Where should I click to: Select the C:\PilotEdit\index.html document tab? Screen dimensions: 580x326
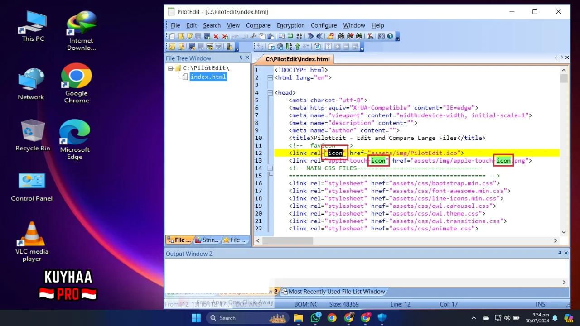pos(297,59)
